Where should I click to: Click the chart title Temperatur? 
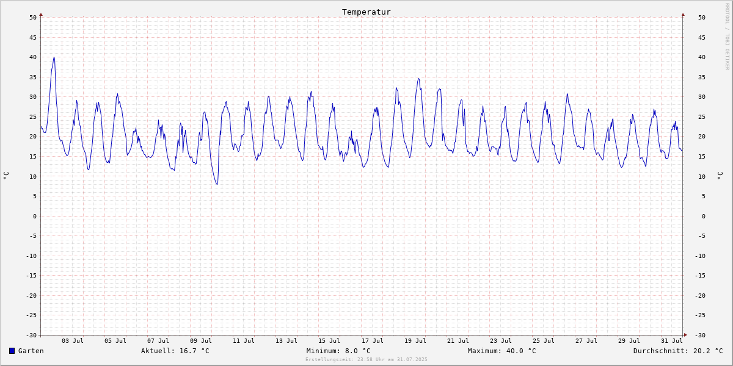click(366, 12)
